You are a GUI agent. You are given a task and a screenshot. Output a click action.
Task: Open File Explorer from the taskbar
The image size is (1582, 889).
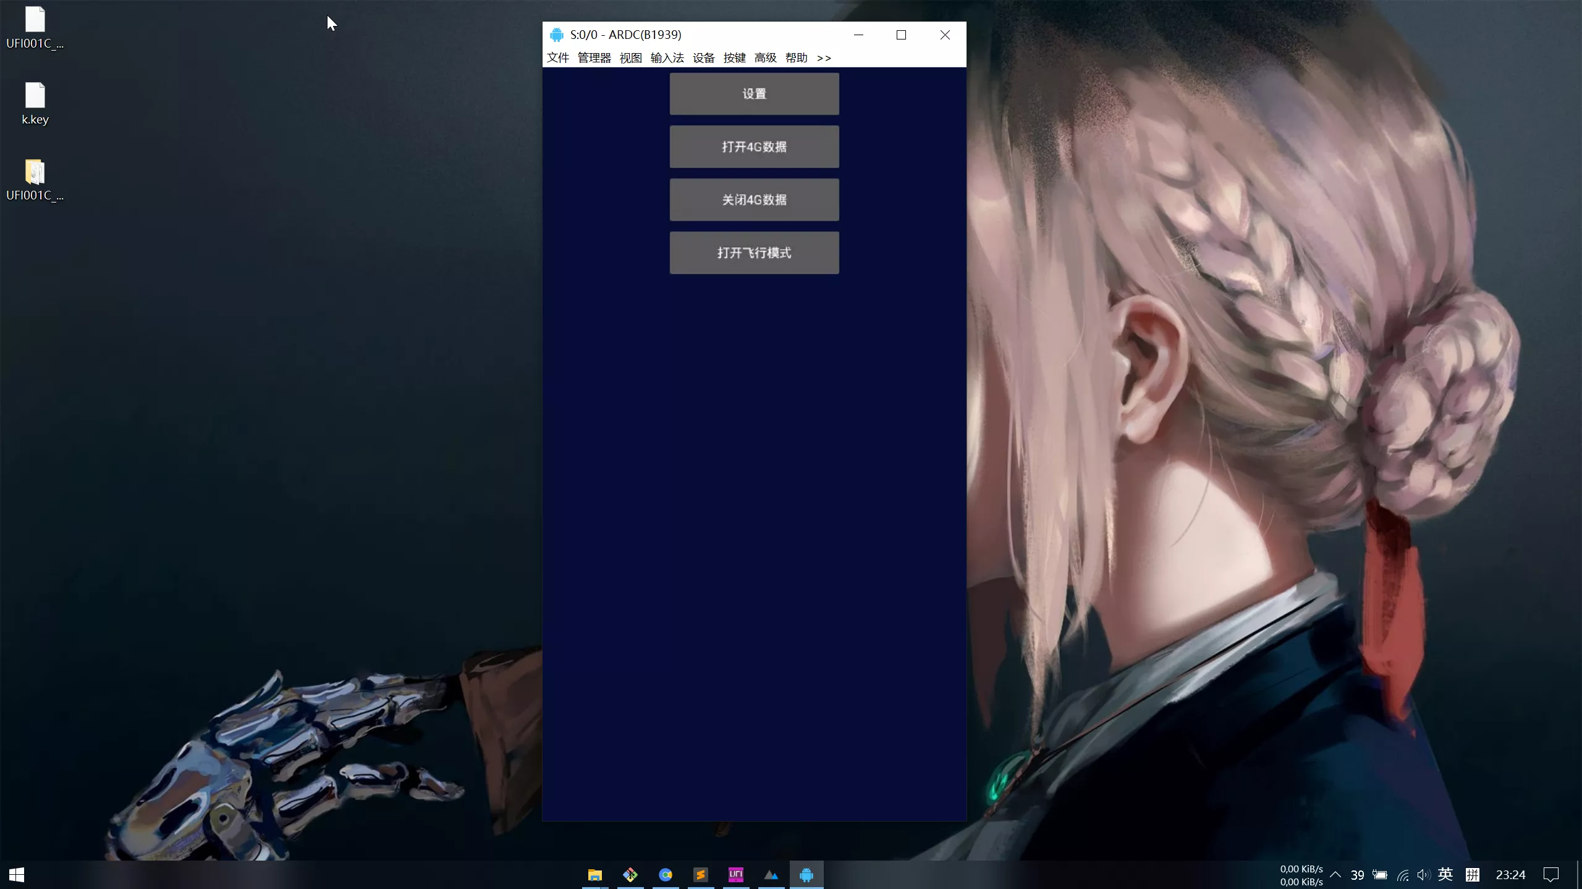pos(594,875)
